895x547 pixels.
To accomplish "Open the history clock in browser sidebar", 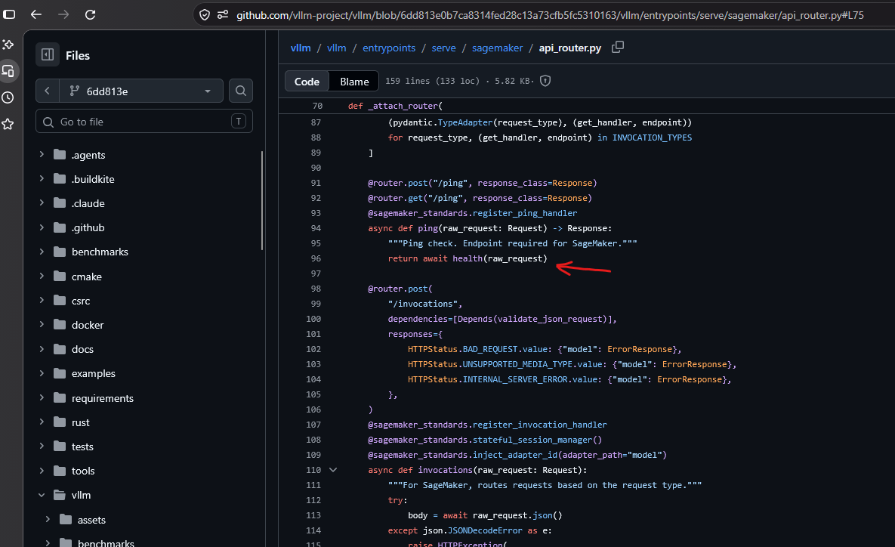I will click(8, 97).
